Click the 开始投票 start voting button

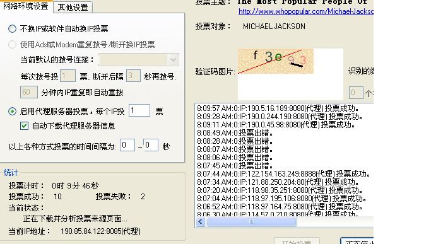(297, 241)
